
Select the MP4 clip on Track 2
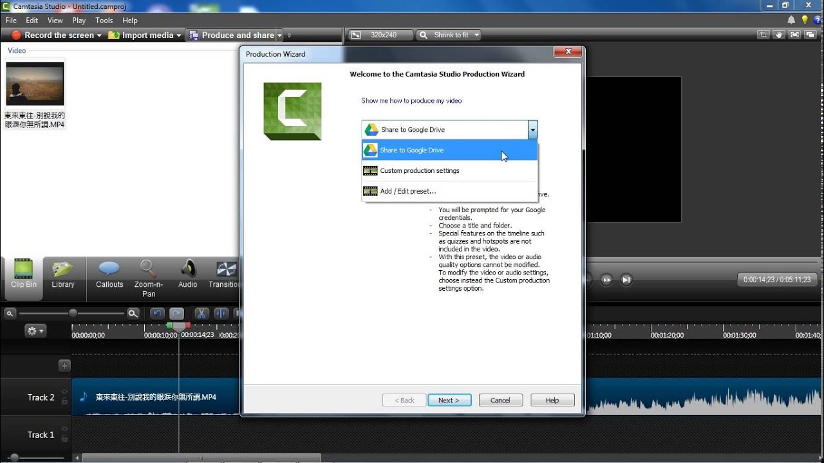(x=155, y=397)
